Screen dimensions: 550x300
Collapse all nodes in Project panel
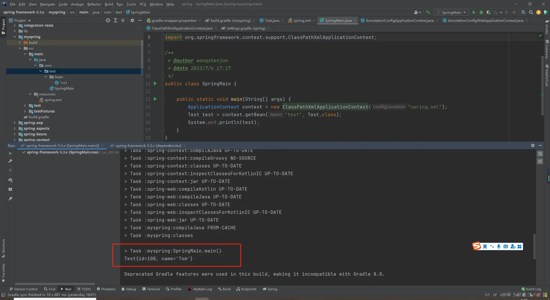coord(123,20)
